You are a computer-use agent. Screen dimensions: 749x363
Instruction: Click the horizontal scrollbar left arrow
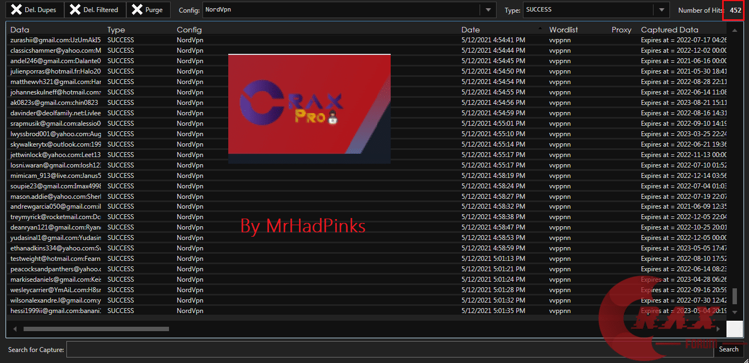click(15, 329)
